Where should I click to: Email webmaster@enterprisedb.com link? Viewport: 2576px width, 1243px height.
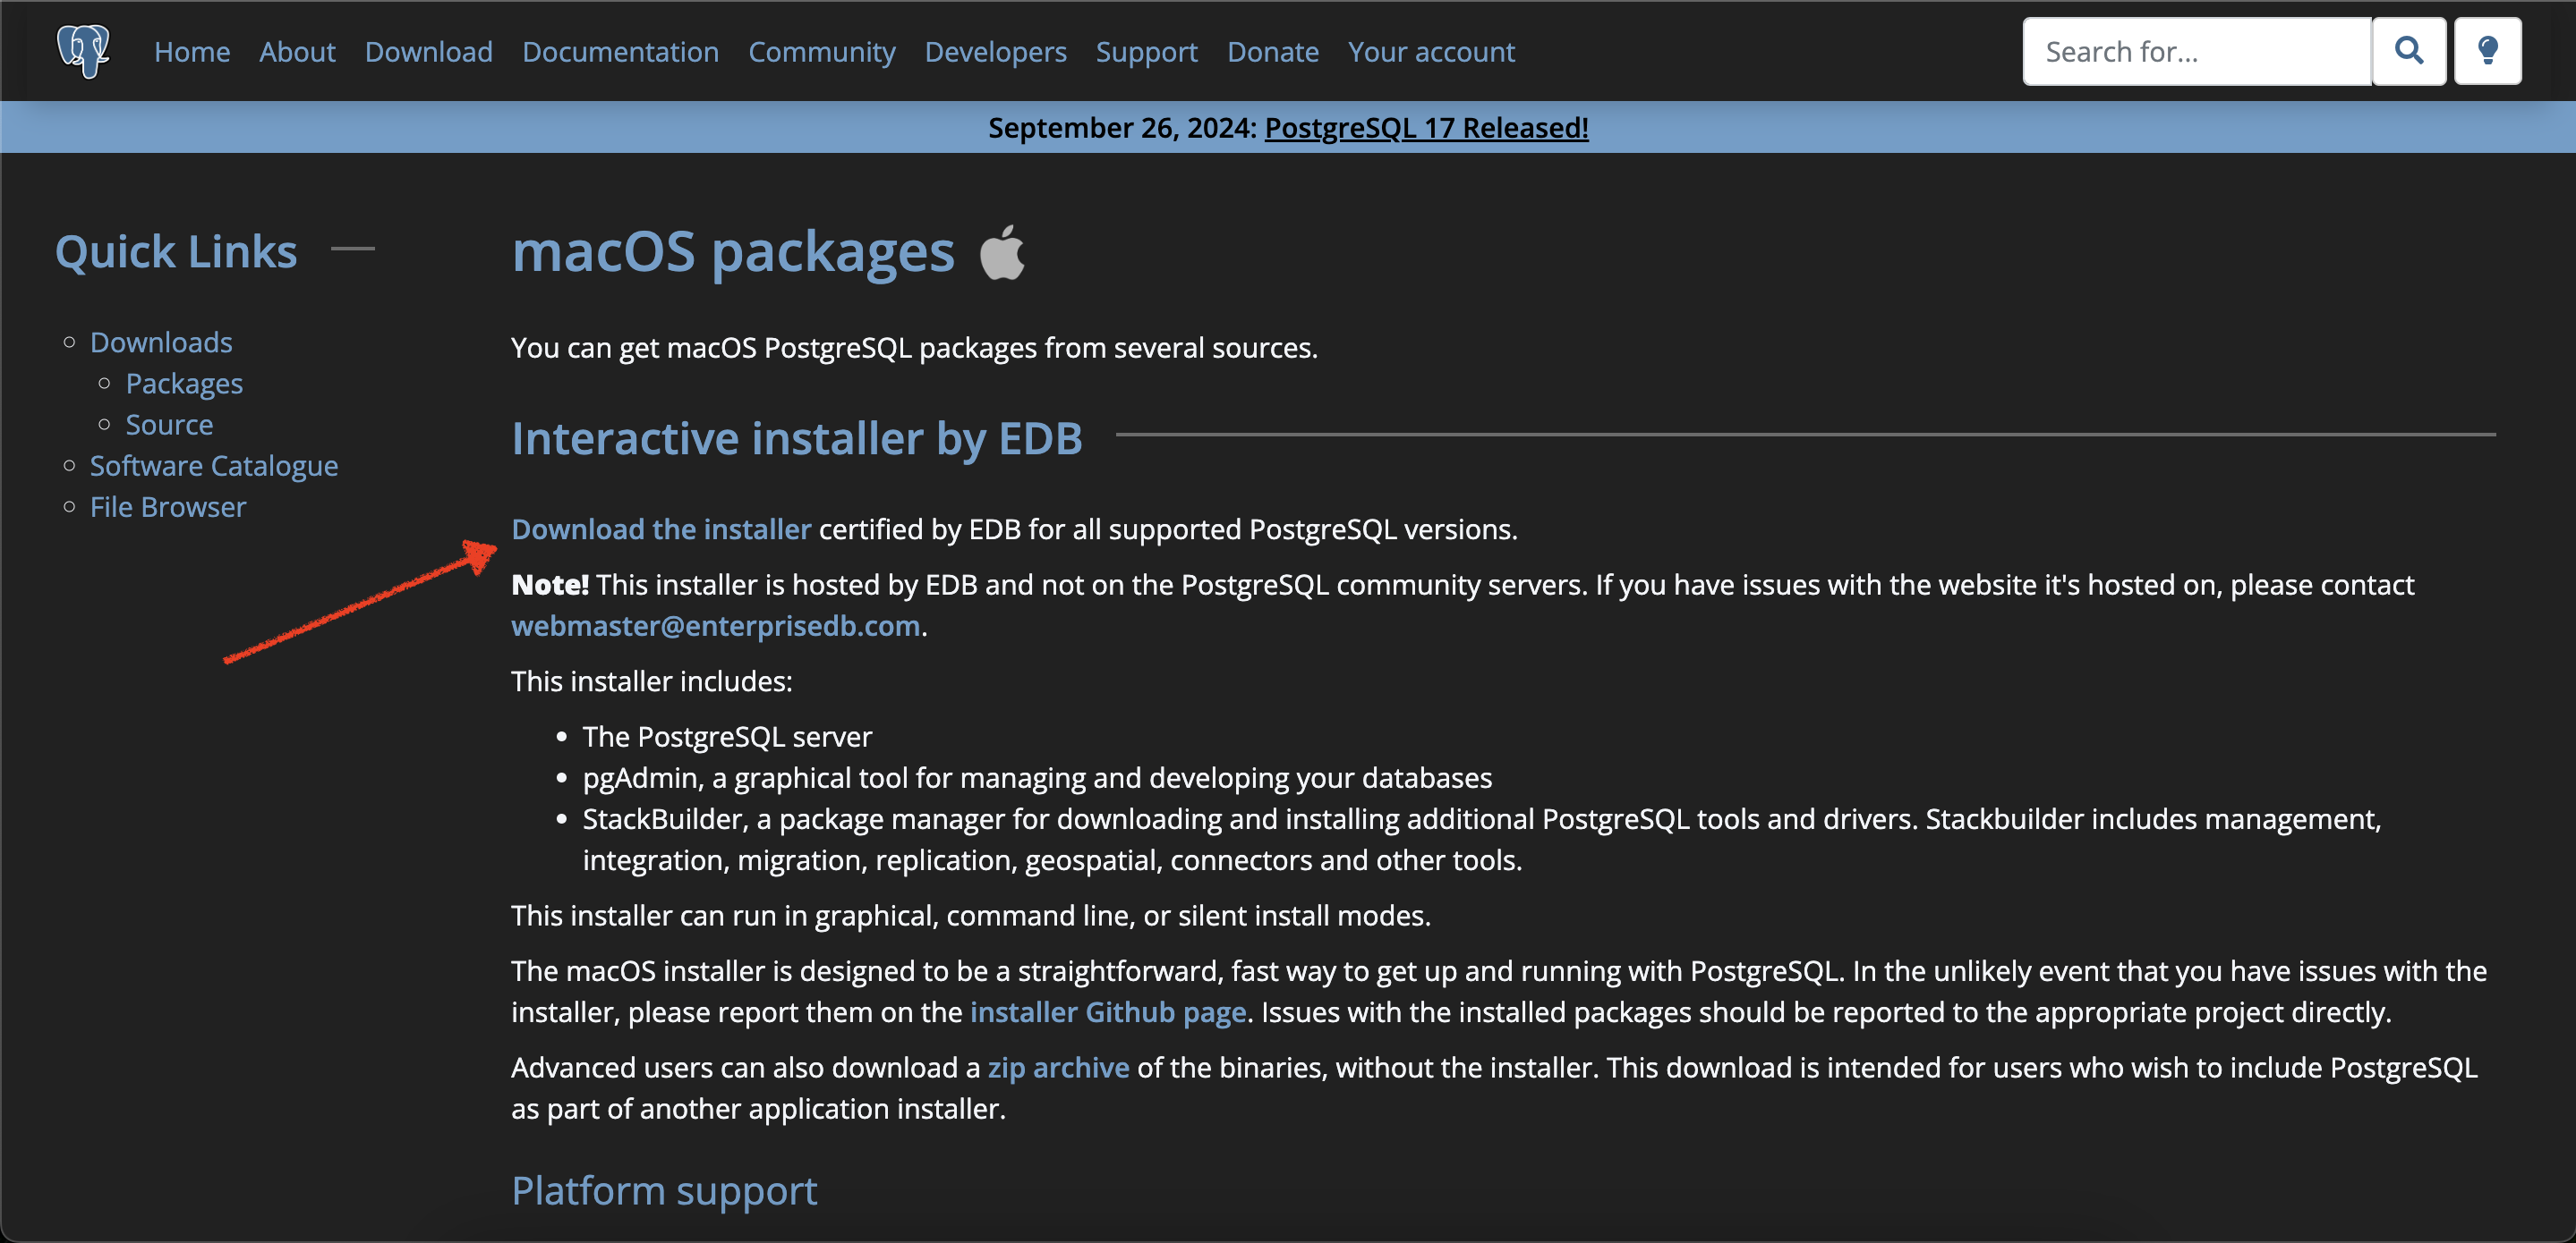[x=715, y=625]
